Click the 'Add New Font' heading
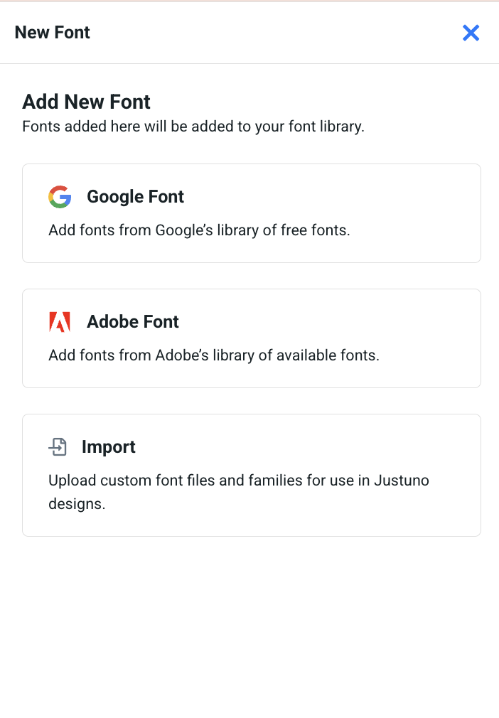 [86, 102]
